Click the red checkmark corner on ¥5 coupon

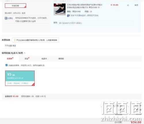(33, 85)
